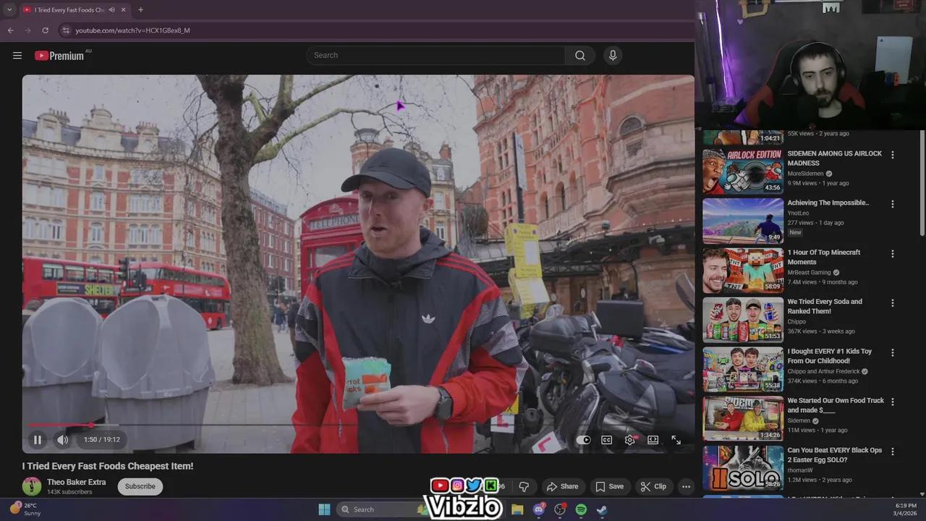Image resolution: width=926 pixels, height=521 pixels.
Task: Open Spotify from the taskbar
Action: [581, 509]
